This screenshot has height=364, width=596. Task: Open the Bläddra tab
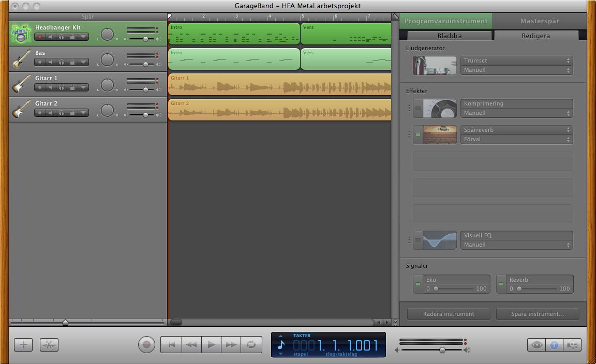coord(450,36)
